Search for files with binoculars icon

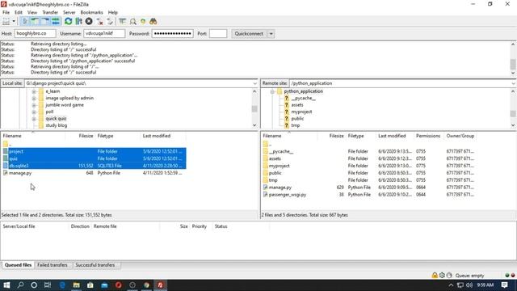pyautogui.click(x=153, y=22)
